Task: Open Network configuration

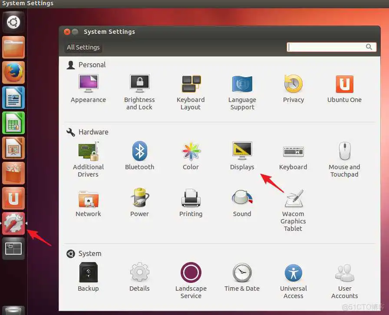Action: (x=88, y=202)
